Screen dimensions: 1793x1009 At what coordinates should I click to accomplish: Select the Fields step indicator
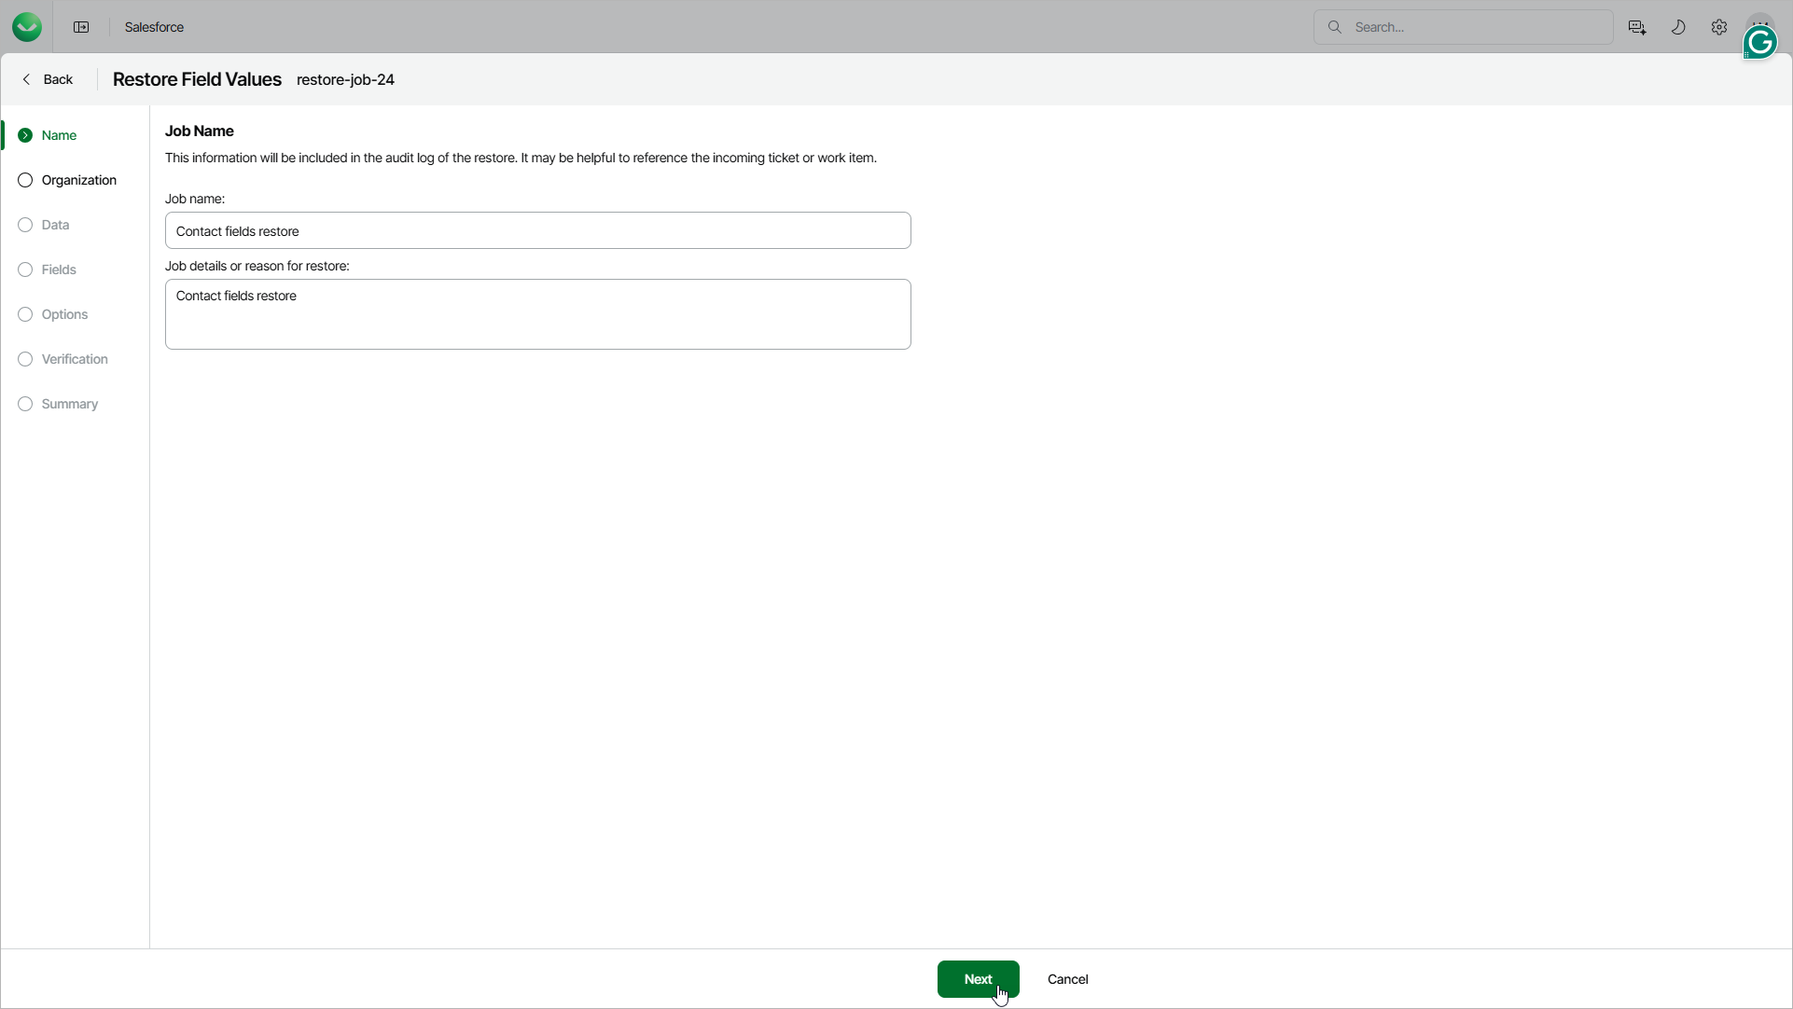click(x=59, y=270)
